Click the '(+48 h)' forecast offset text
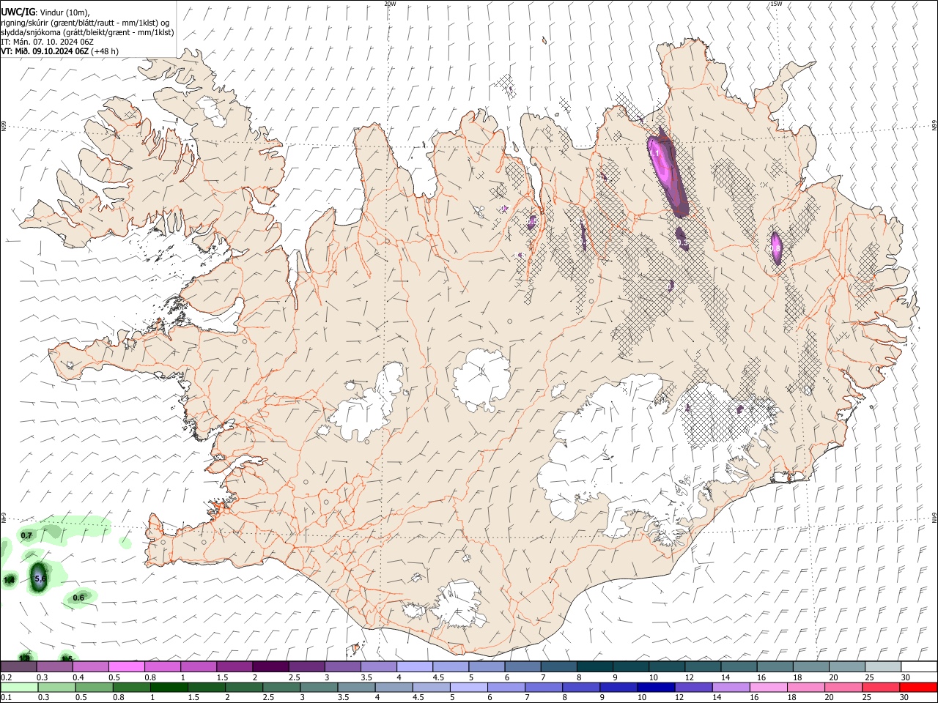 pyautogui.click(x=106, y=51)
